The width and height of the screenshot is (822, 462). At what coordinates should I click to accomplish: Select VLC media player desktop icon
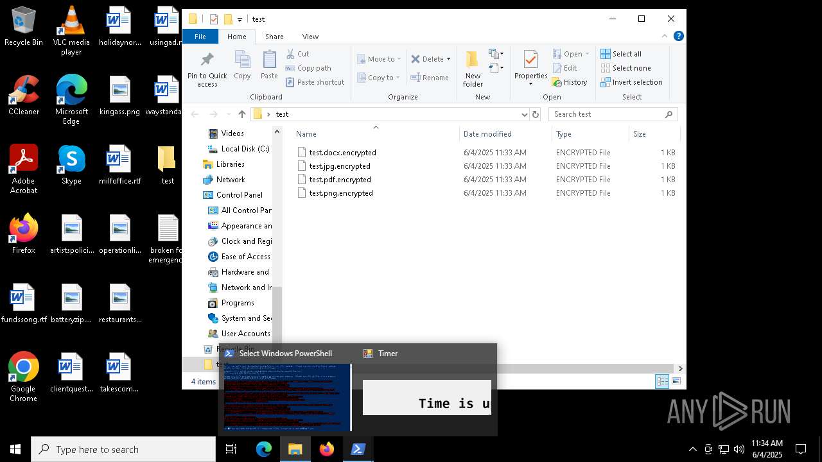pyautogui.click(x=71, y=31)
